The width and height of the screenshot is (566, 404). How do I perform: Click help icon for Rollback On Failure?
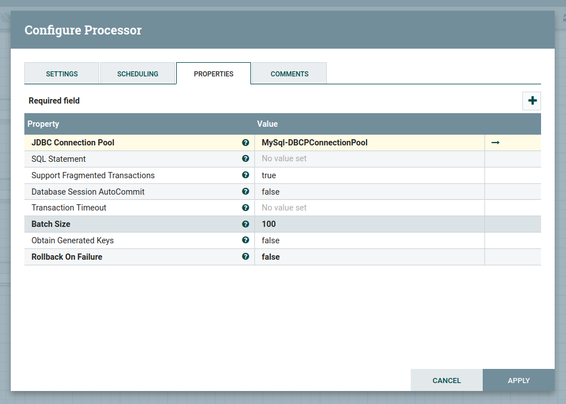[245, 257]
